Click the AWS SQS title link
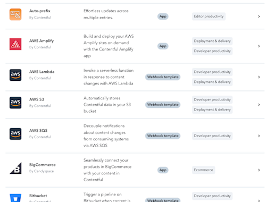 tap(38, 131)
